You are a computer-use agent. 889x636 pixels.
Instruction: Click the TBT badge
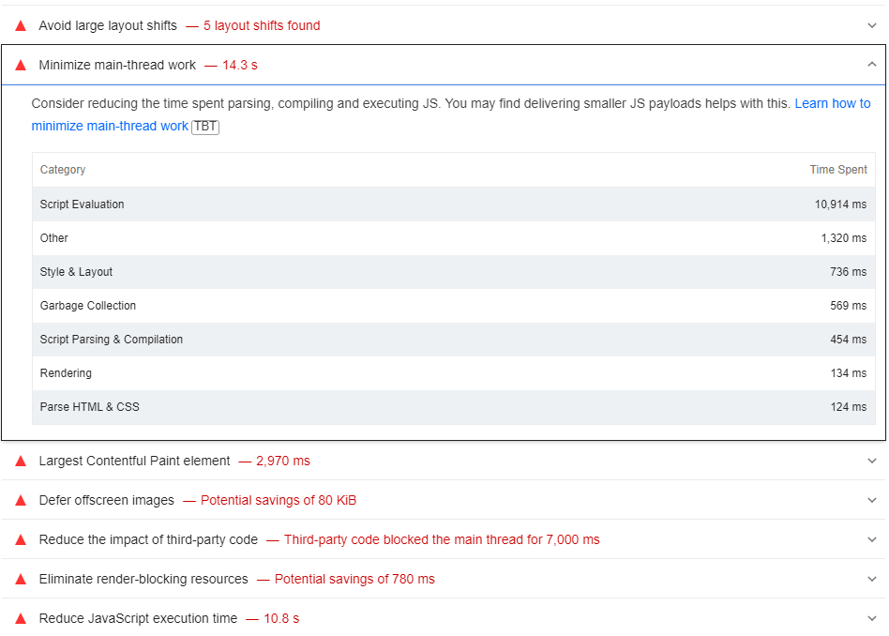pos(204,127)
